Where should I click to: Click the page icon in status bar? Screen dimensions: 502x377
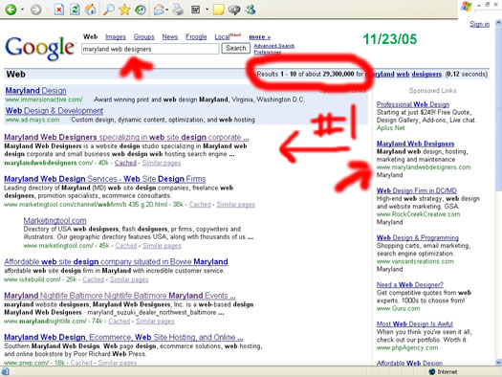click(6, 371)
